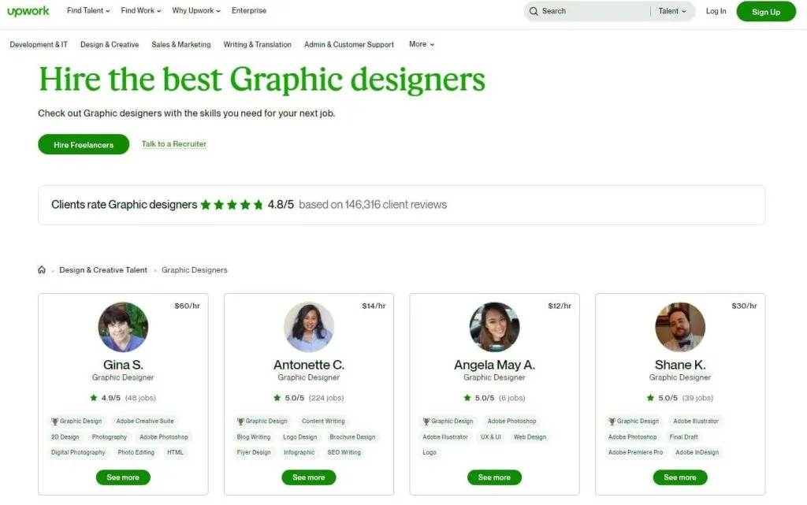Click Angela May A. profile picture
The width and height of the screenshot is (807, 505).
coord(494,327)
